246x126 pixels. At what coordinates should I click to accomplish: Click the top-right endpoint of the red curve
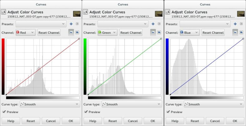pos(79,39)
